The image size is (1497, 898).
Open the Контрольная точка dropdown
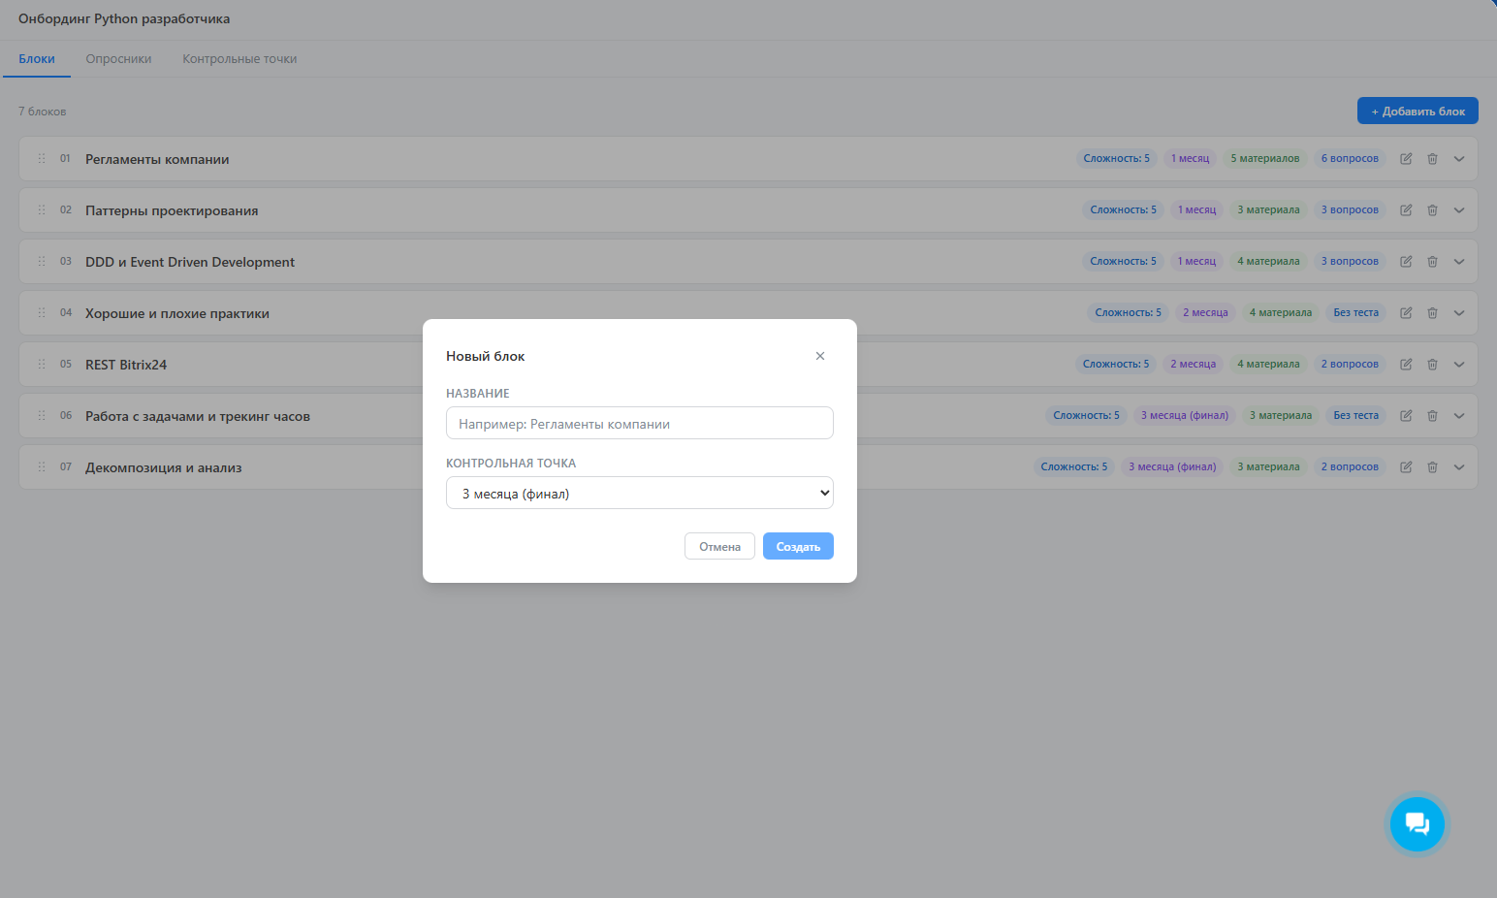pos(639,494)
